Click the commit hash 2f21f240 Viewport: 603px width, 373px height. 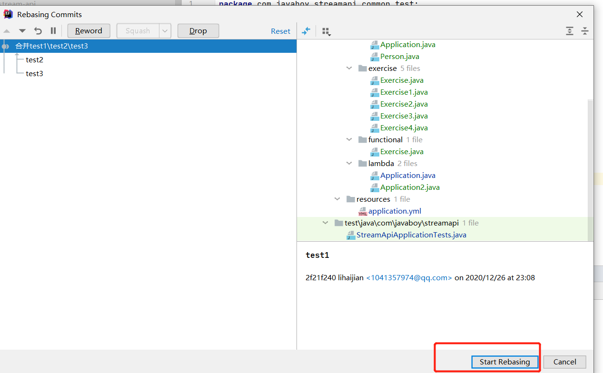320,277
